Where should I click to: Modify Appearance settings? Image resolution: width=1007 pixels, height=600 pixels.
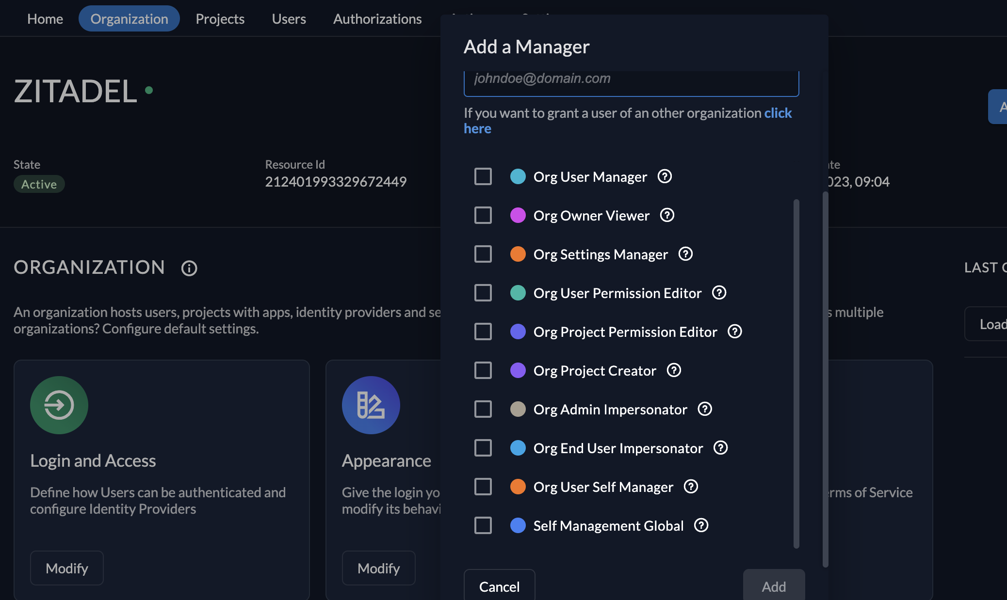tap(378, 568)
